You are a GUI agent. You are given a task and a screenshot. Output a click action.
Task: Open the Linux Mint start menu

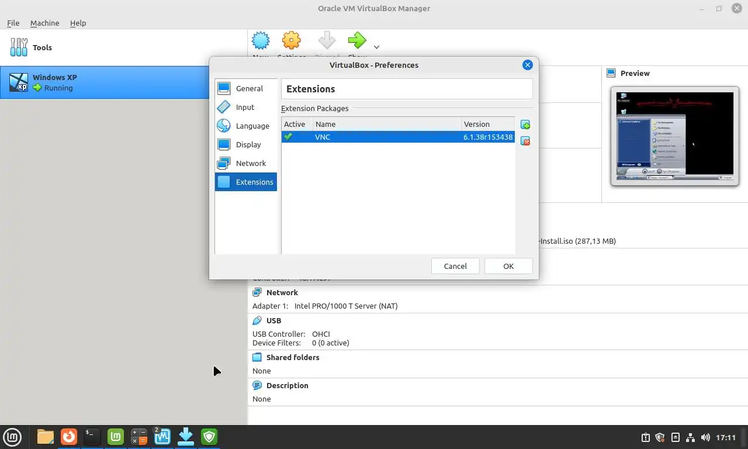(12, 437)
